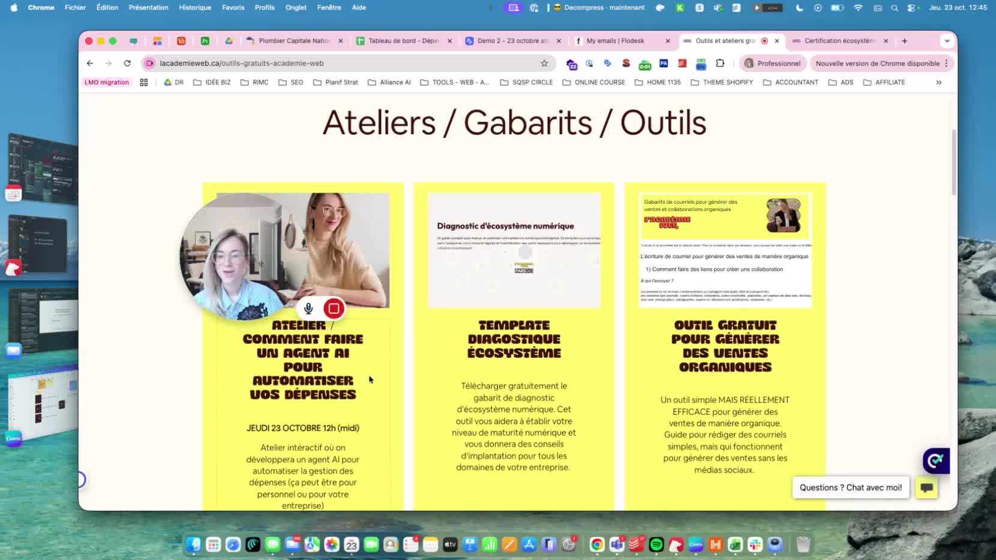Screen dimensions: 996x560
Task: Open the chat widget speech bubble icon
Action: pyautogui.click(x=926, y=487)
